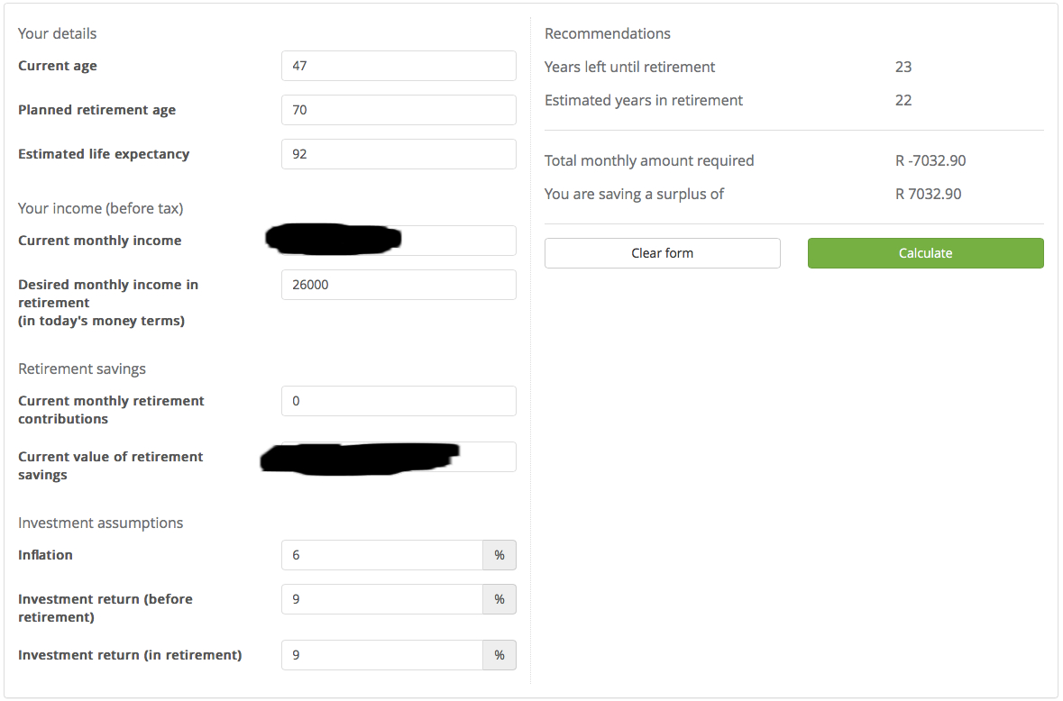
Task: Edit the Desired monthly income in retirement field
Action: [399, 285]
